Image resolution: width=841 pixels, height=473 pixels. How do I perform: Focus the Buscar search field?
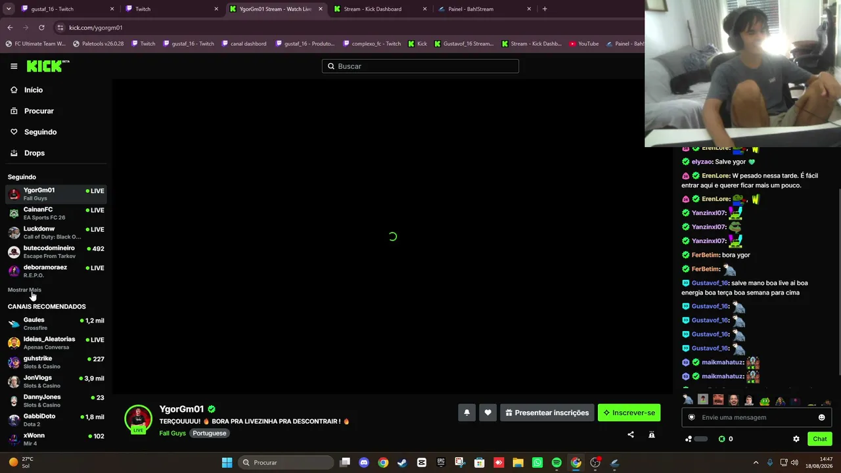coord(420,66)
